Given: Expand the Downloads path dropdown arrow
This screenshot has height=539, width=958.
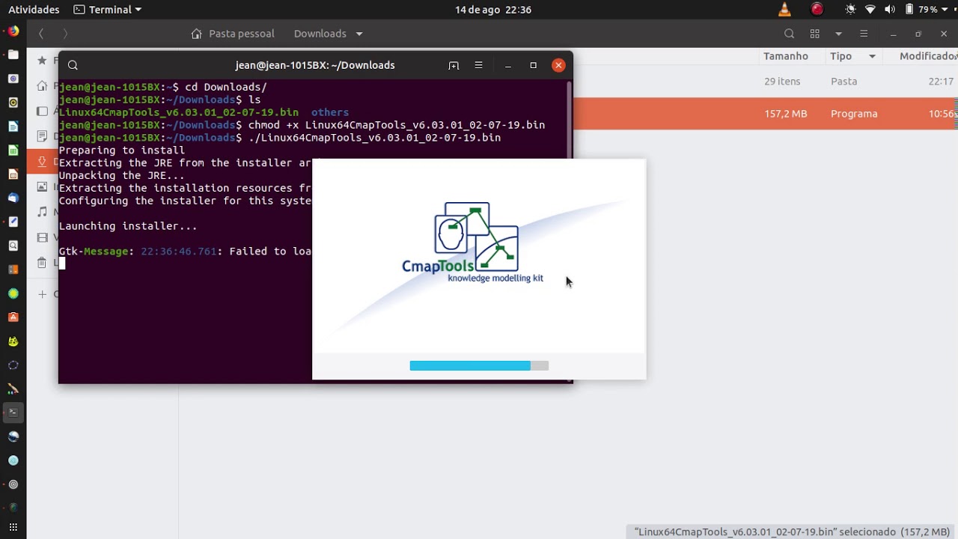Looking at the screenshot, I should click(359, 34).
